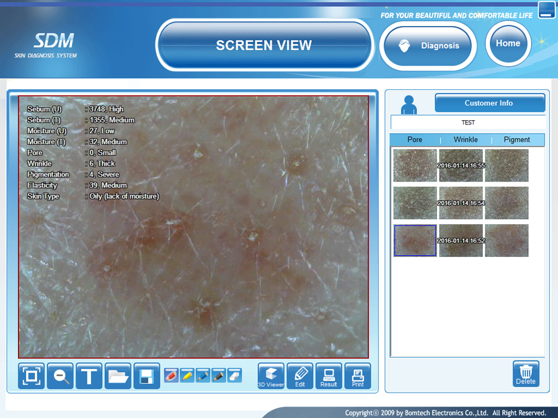The width and height of the screenshot is (558, 418).
Task: Switch to the Wrinkle column tab
Action: click(x=466, y=140)
